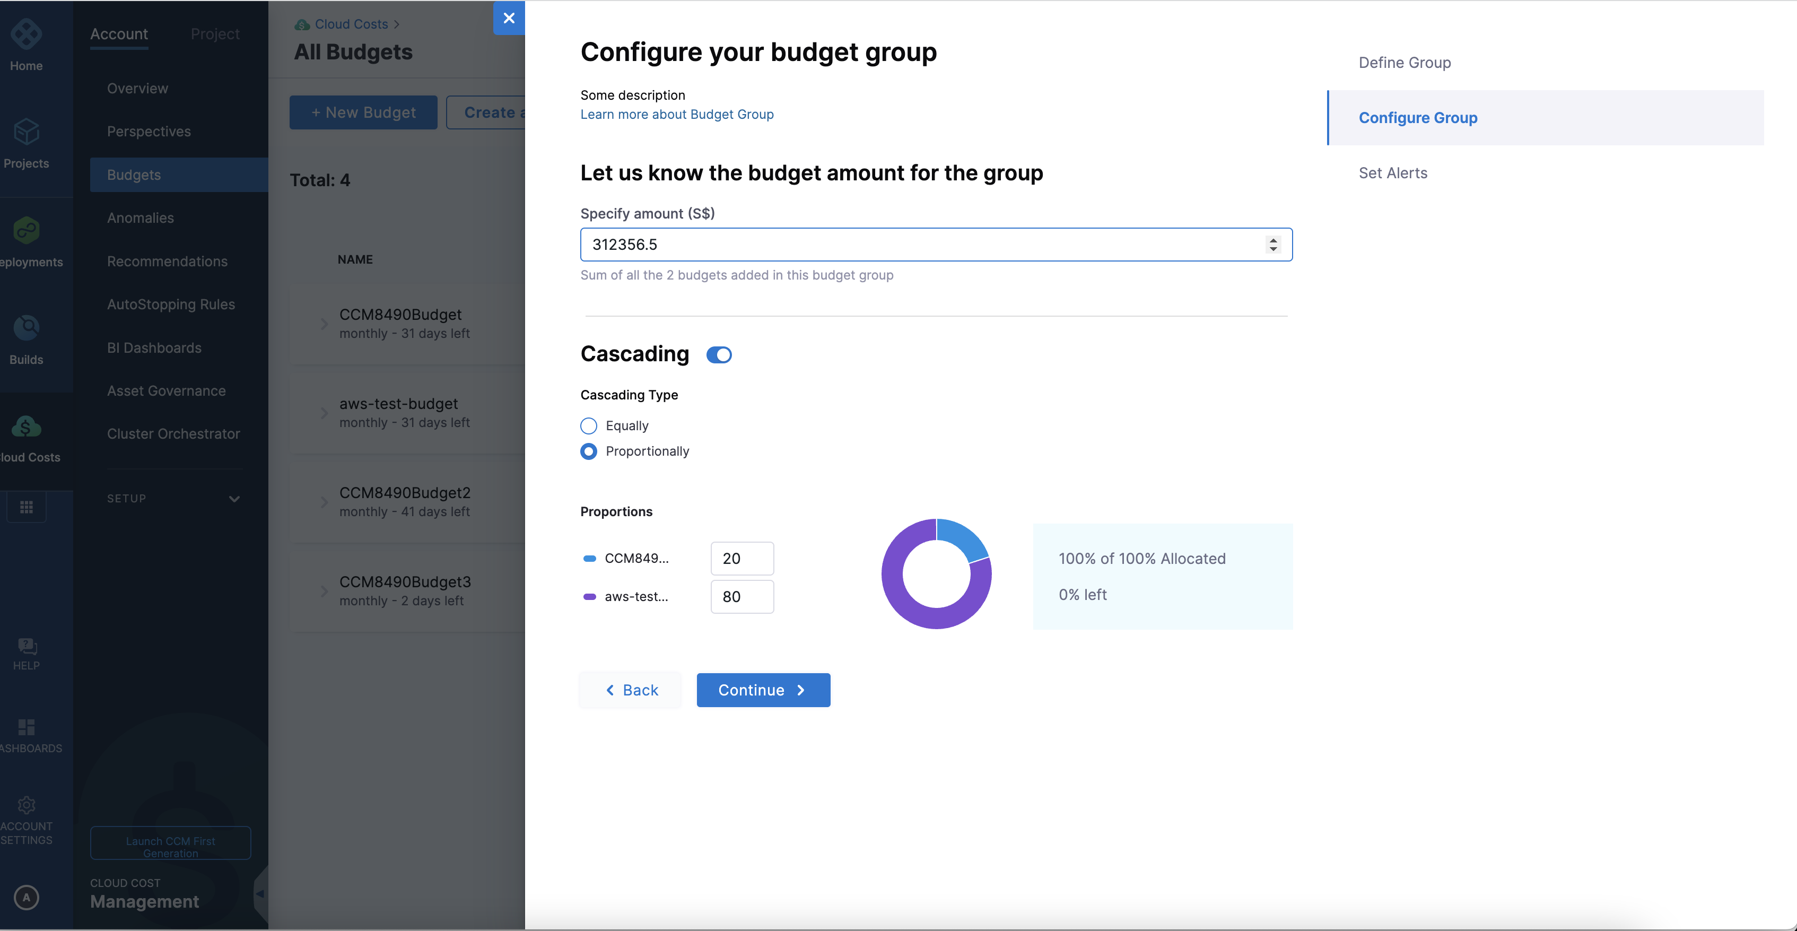This screenshot has width=1797, height=931.
Task: Click the proportions donut chart
Action: [x=936, y=573]
